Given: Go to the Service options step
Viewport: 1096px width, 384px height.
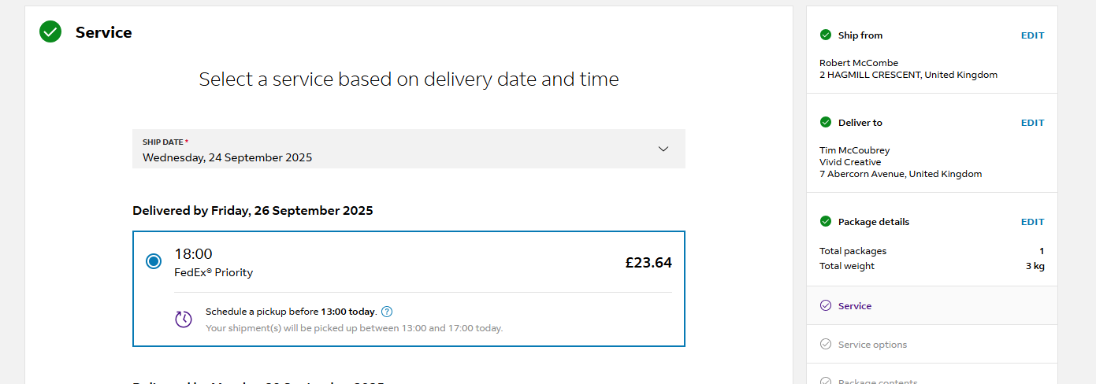Looking at the screenshot, I should click(x=872, y=345).
